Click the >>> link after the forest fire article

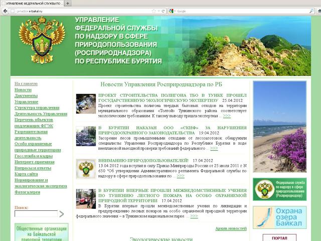pyautogui.click(x=194, y=216)
